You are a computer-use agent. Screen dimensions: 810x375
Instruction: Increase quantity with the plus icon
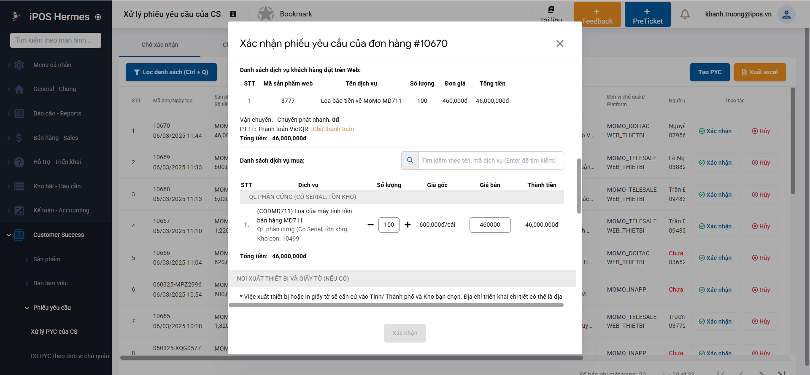(x=408, y=225)
